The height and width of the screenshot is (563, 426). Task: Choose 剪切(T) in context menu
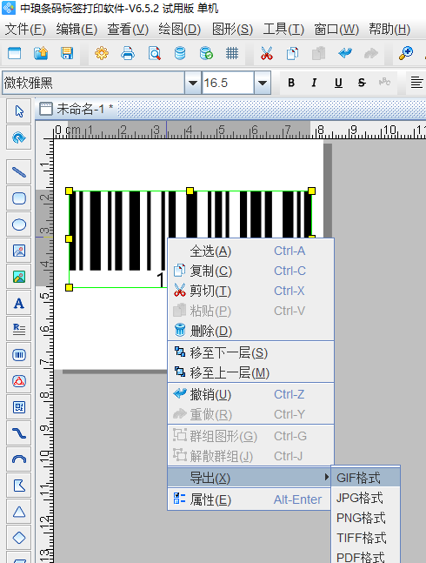pyautogui.click(x=251, y=291)
